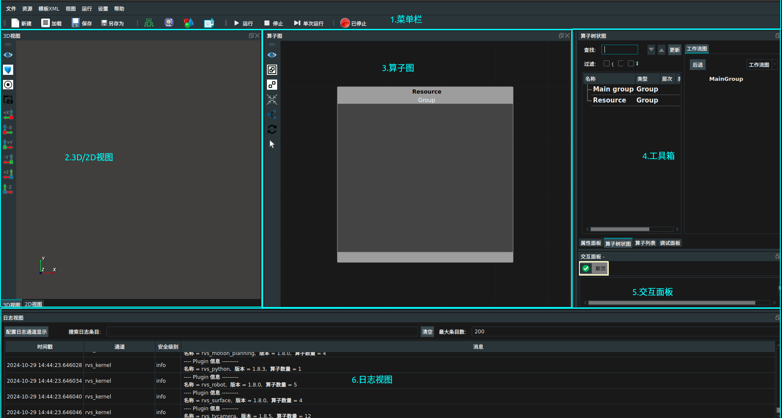The image size is (782, 418).
Task: Click the blue cube icon in 3D view
Action: pyautogui.click(x=8, y=70)
